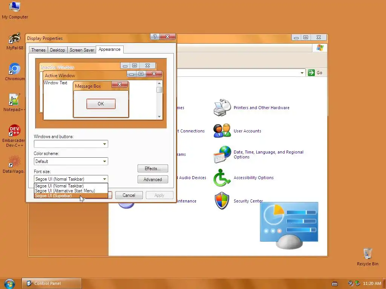Choose Segoe UI (Alternative Start Menu) option
Viewport: 386px width, 289px height.
pyautogui.click(x=71, y=191)
